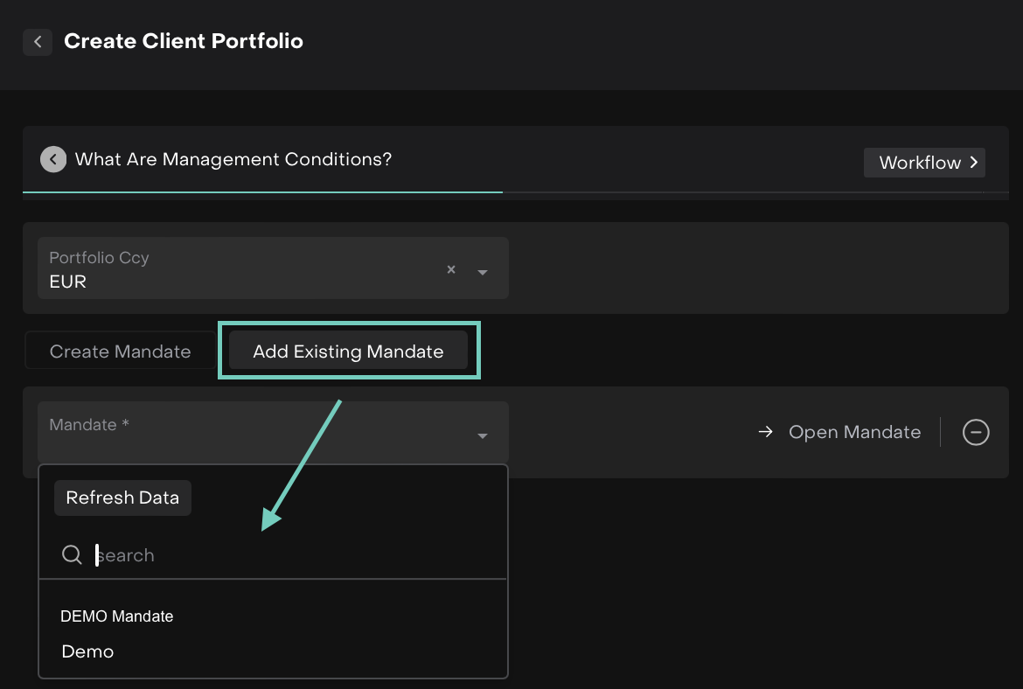Select the Add Existing Mandate tab

348,351
